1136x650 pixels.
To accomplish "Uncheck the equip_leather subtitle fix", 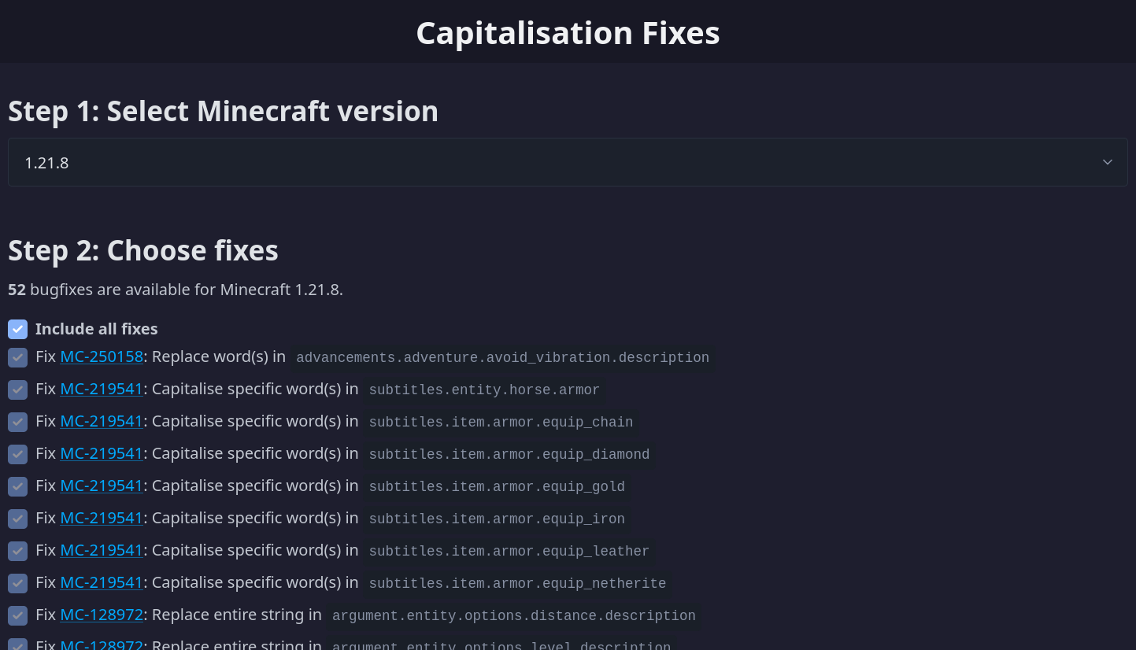I will [17, 551].
